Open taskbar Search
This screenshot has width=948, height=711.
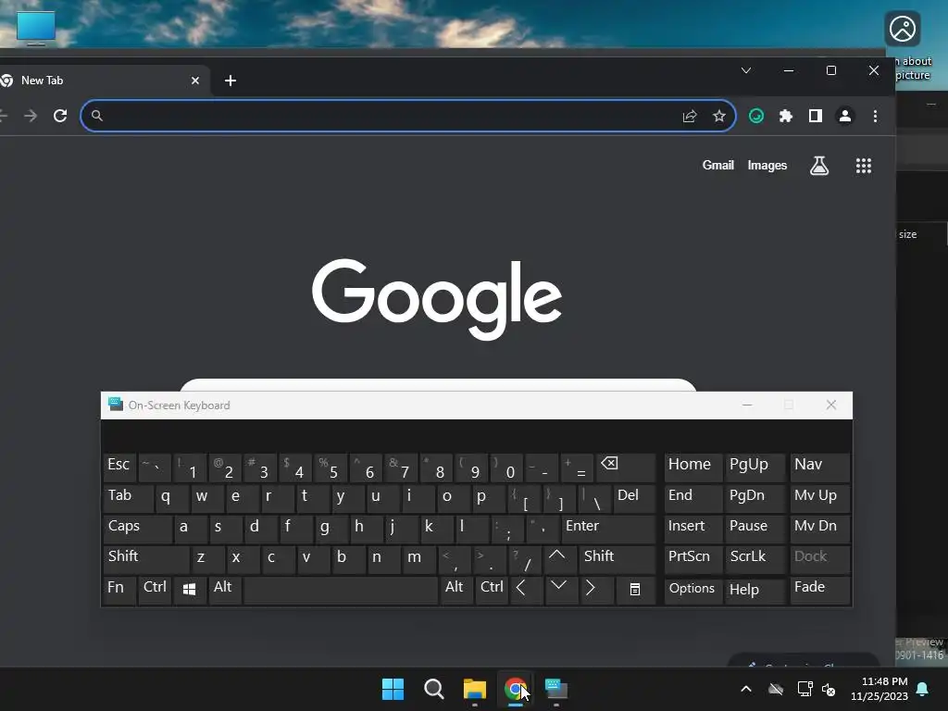pyautogui.click(x=433, y=689)
